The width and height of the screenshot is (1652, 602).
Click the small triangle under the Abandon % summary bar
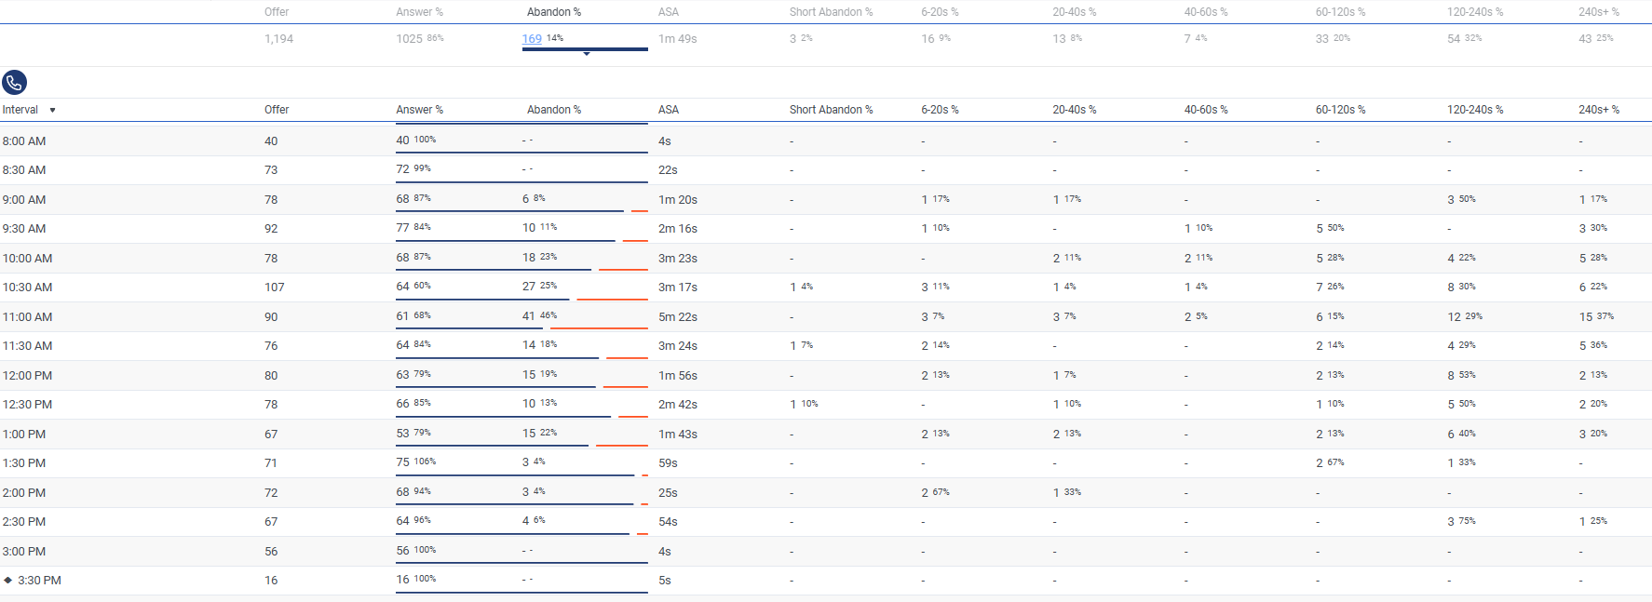[x=586, y=54]
